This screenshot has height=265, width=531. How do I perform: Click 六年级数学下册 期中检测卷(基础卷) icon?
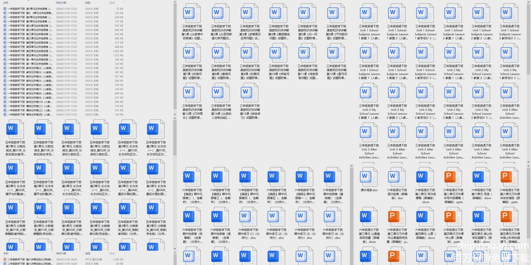332,177
